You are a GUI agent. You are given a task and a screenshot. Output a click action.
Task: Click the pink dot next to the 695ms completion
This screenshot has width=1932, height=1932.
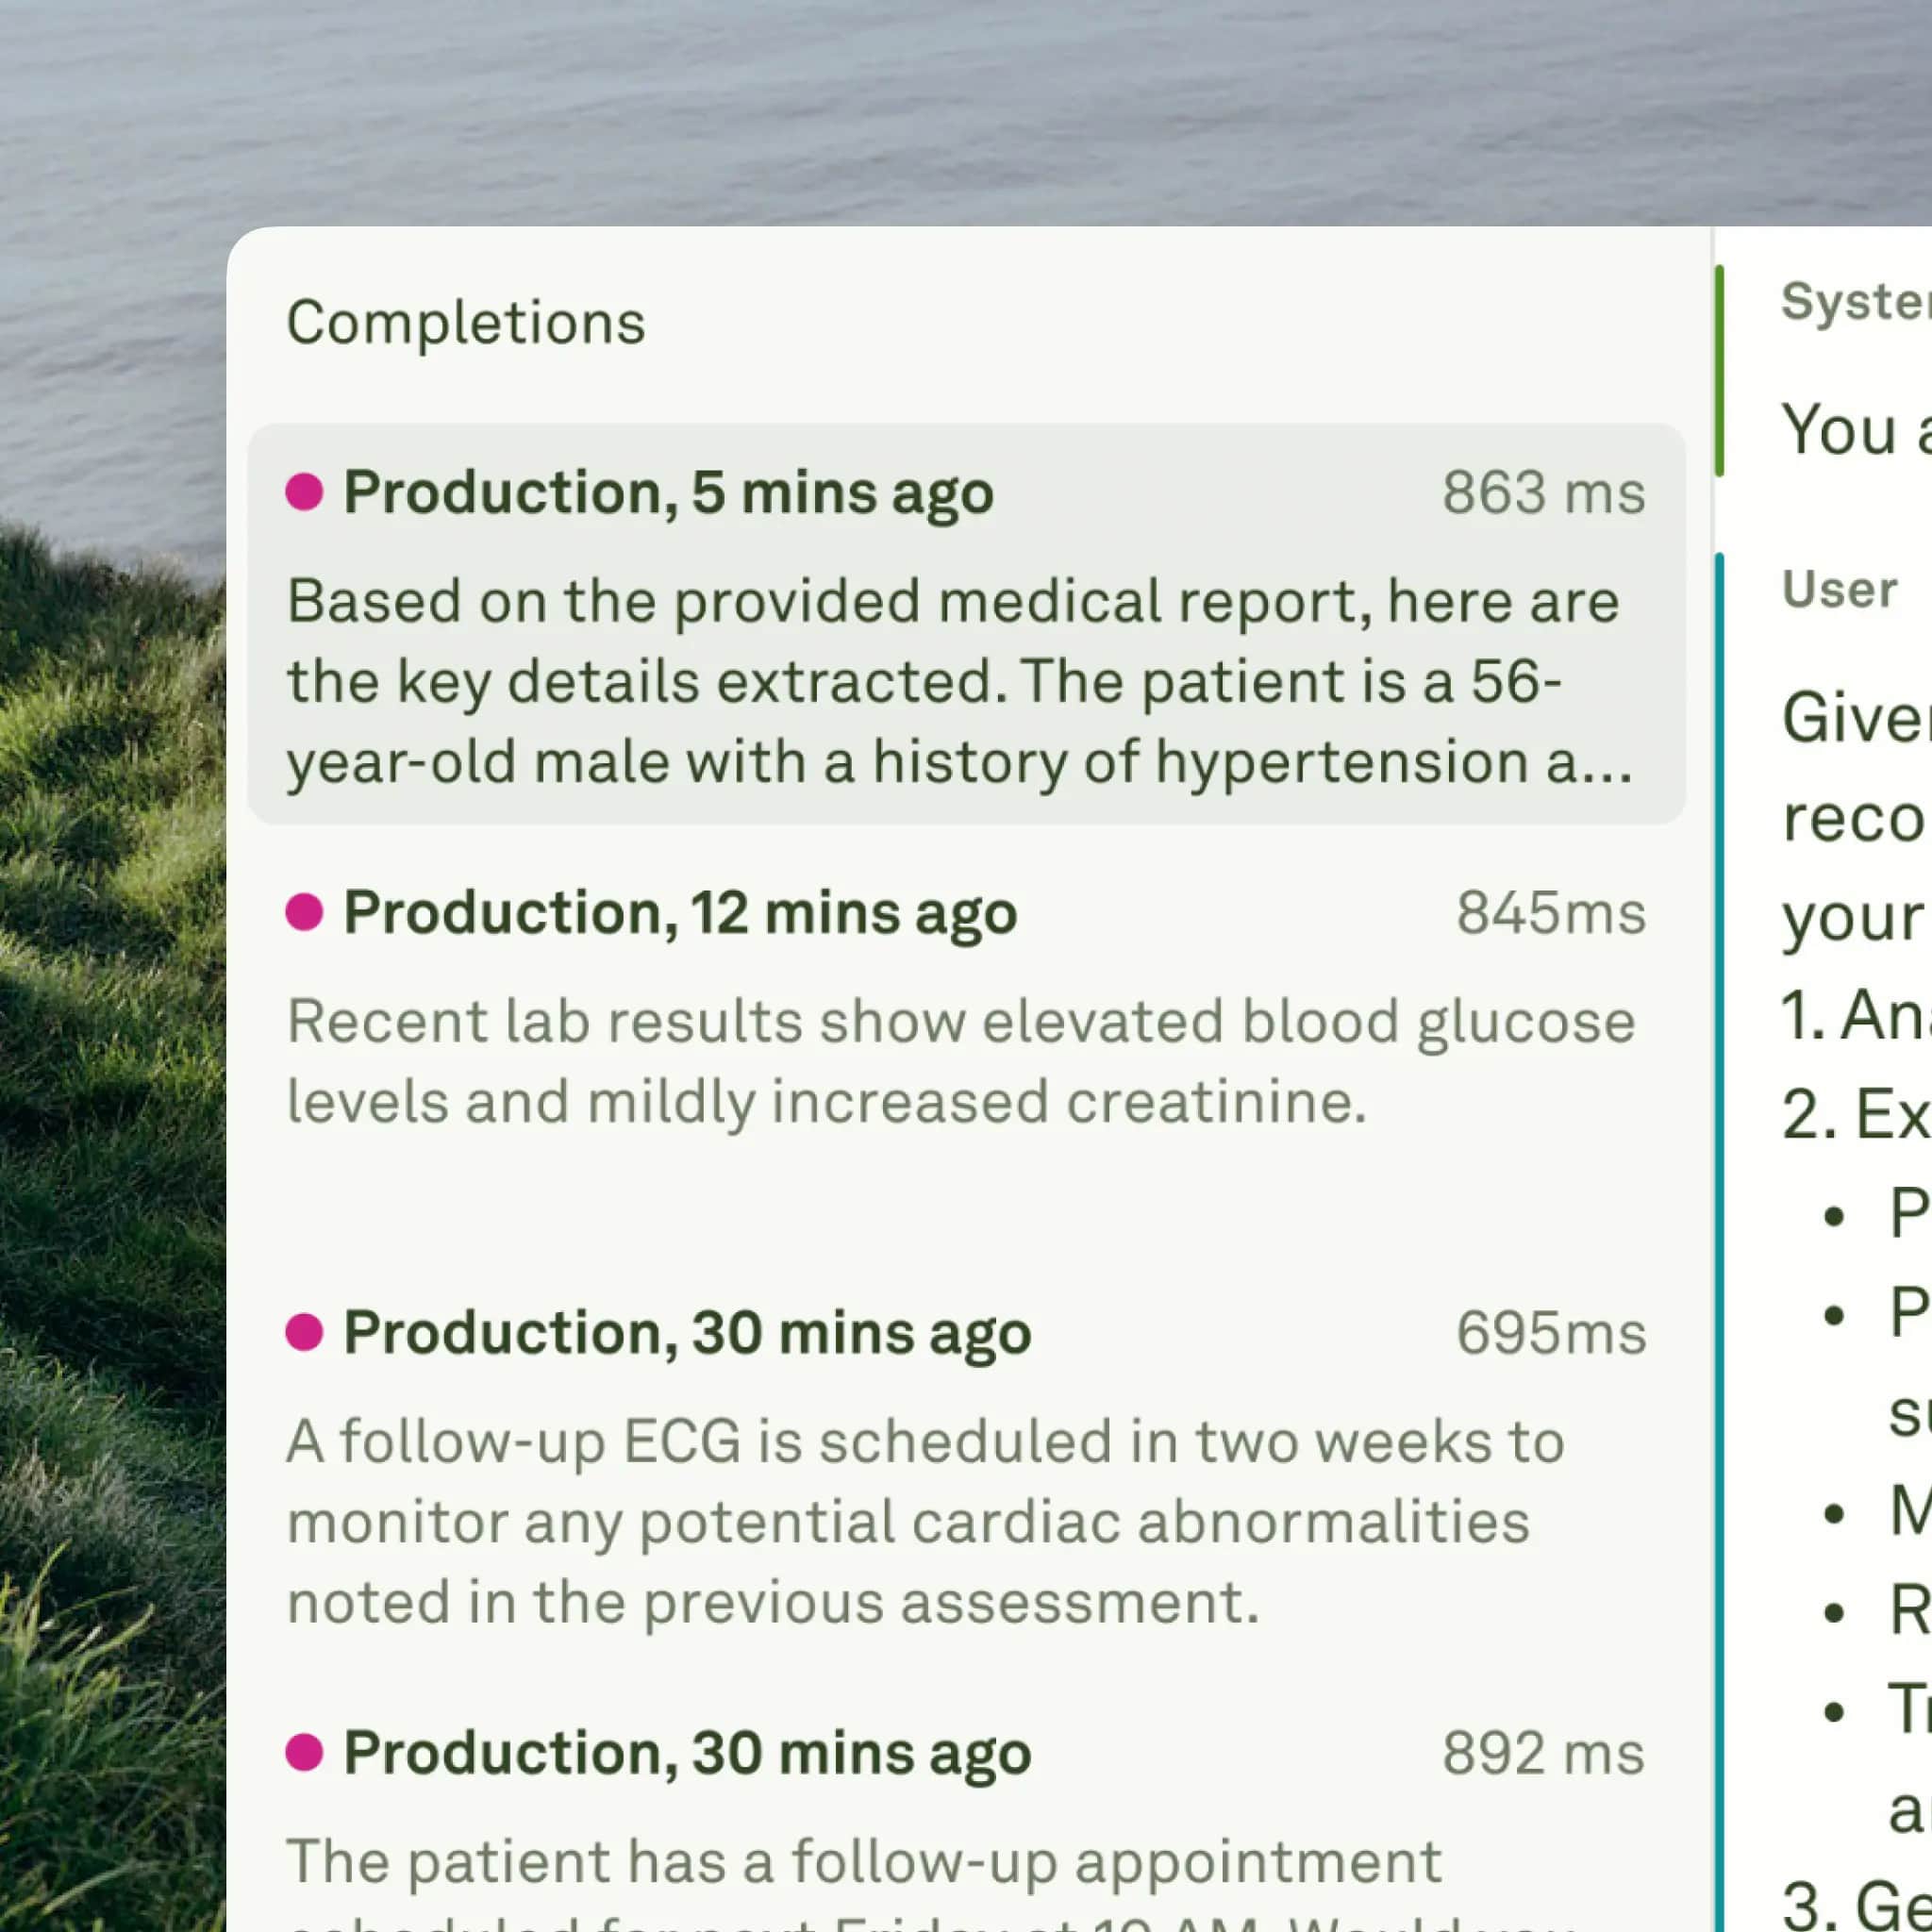pos(304,1332)
